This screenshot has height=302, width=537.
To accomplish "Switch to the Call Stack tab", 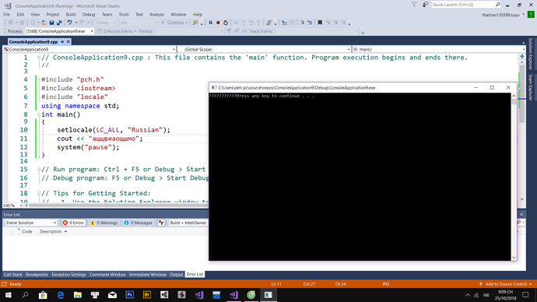I will coord(13,274).
